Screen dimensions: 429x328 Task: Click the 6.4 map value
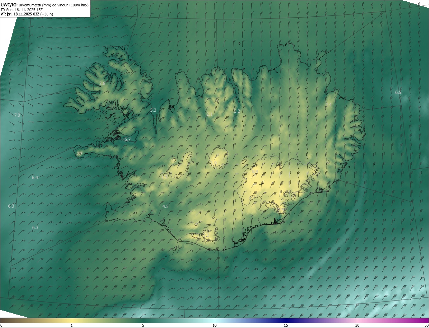click(35, 177)
